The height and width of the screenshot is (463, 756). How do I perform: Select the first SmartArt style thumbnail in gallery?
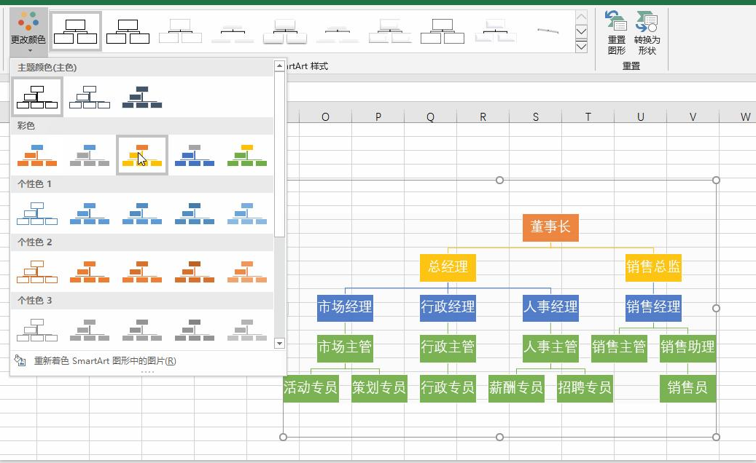pos(75,31)
